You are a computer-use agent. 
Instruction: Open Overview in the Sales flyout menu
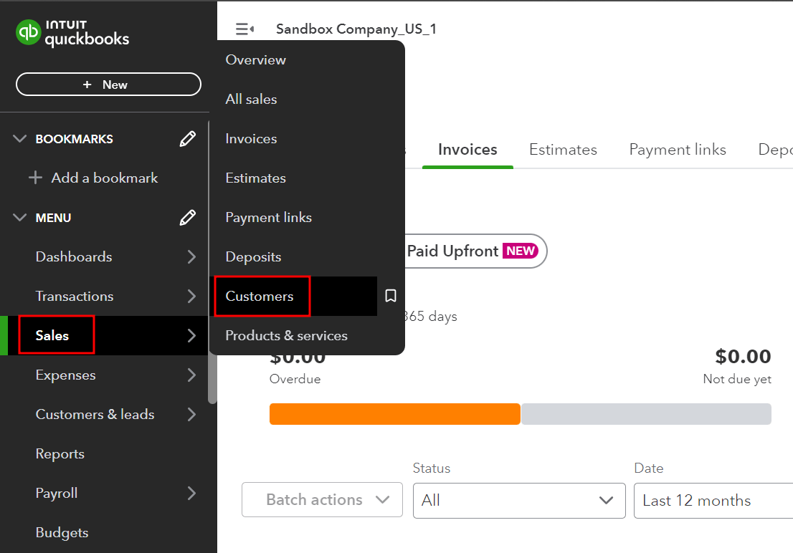coord(255,59)
